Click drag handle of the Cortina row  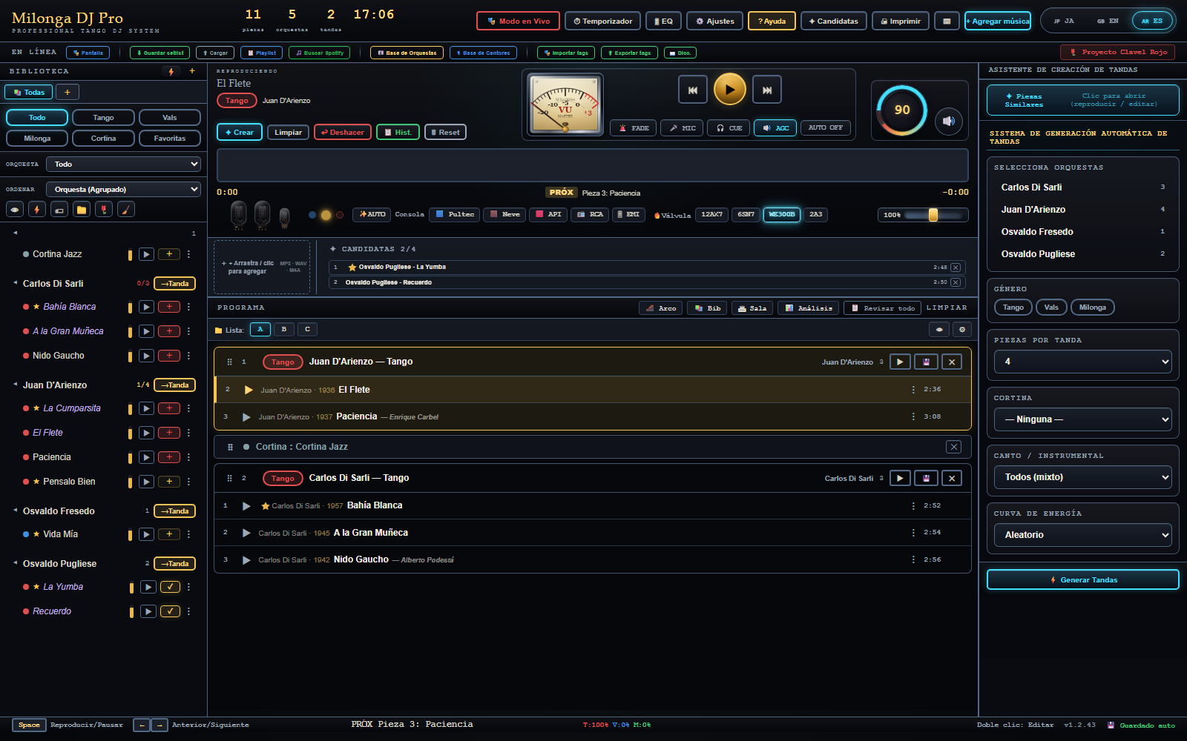(x=230, y=447)
